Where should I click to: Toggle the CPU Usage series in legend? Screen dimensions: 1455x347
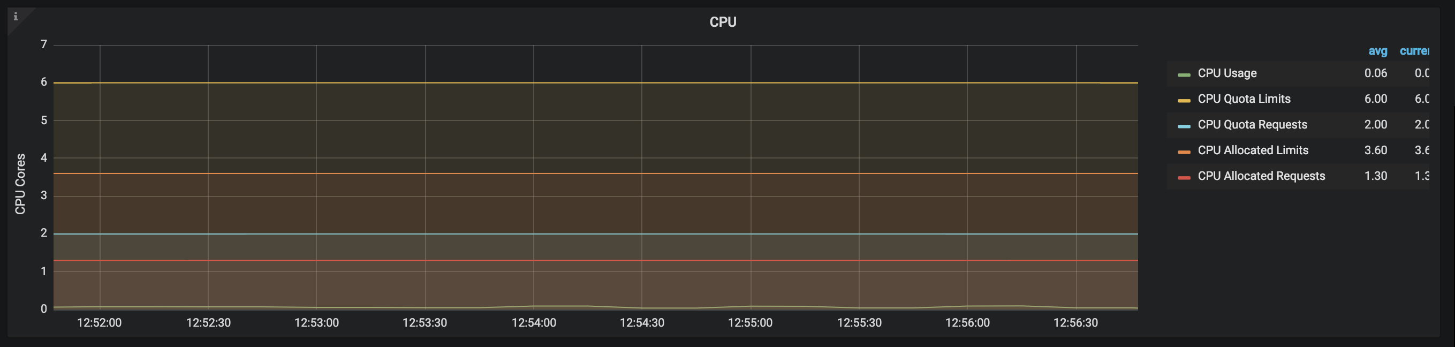(1227, 73)
